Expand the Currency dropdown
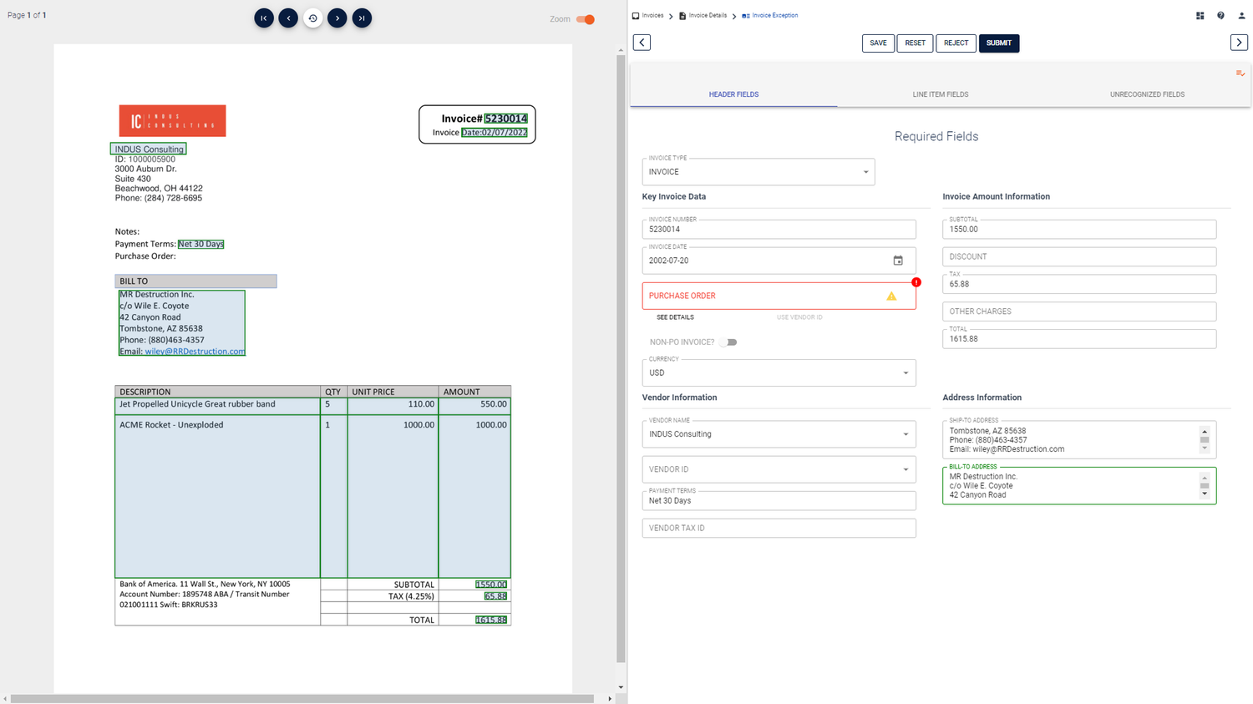The height and width of the screenshot is (704, 1253). [x=907, y=372]
